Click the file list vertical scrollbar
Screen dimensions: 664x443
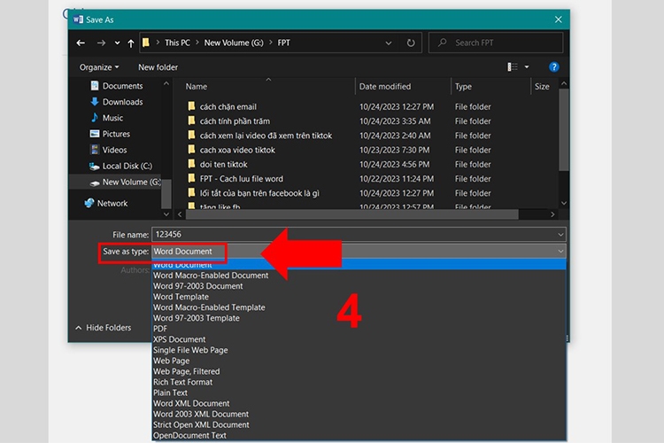point(563,130)
